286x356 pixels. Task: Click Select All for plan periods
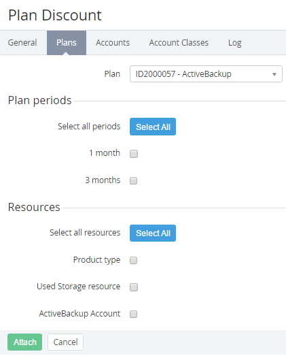tap(153, 127)
